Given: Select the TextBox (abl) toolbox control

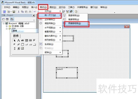Looking at the screenshot, I should coord(22,40).
